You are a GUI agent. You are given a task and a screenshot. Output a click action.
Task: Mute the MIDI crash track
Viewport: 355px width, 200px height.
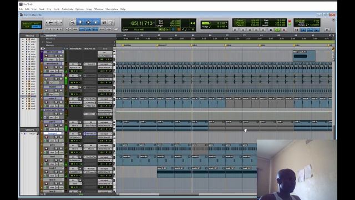[60, 56]
